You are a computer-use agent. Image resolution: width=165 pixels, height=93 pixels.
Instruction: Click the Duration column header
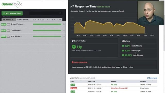(143, 81)
